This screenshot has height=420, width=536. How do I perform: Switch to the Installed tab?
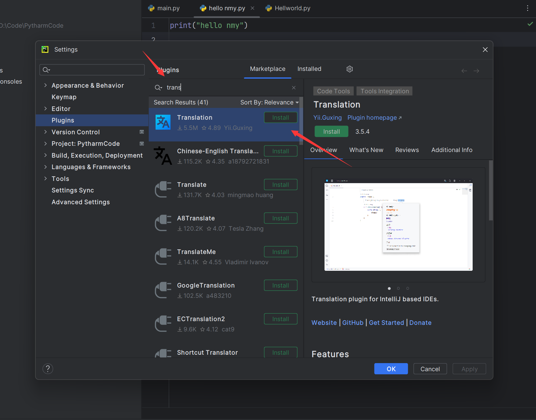coord(309,69)
